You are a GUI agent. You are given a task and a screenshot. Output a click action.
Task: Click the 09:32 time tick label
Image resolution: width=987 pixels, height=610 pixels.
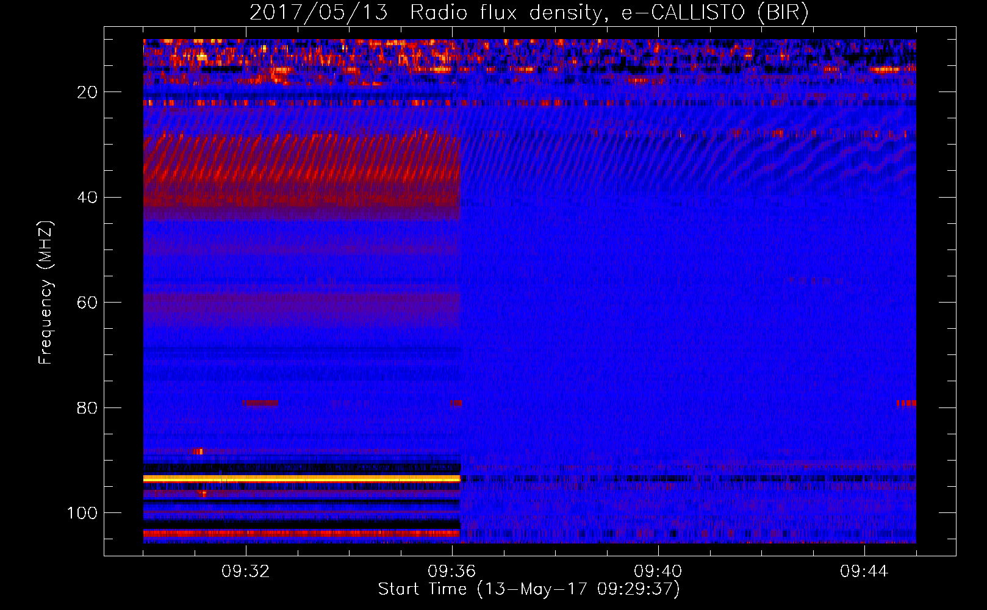click(246, 572)
